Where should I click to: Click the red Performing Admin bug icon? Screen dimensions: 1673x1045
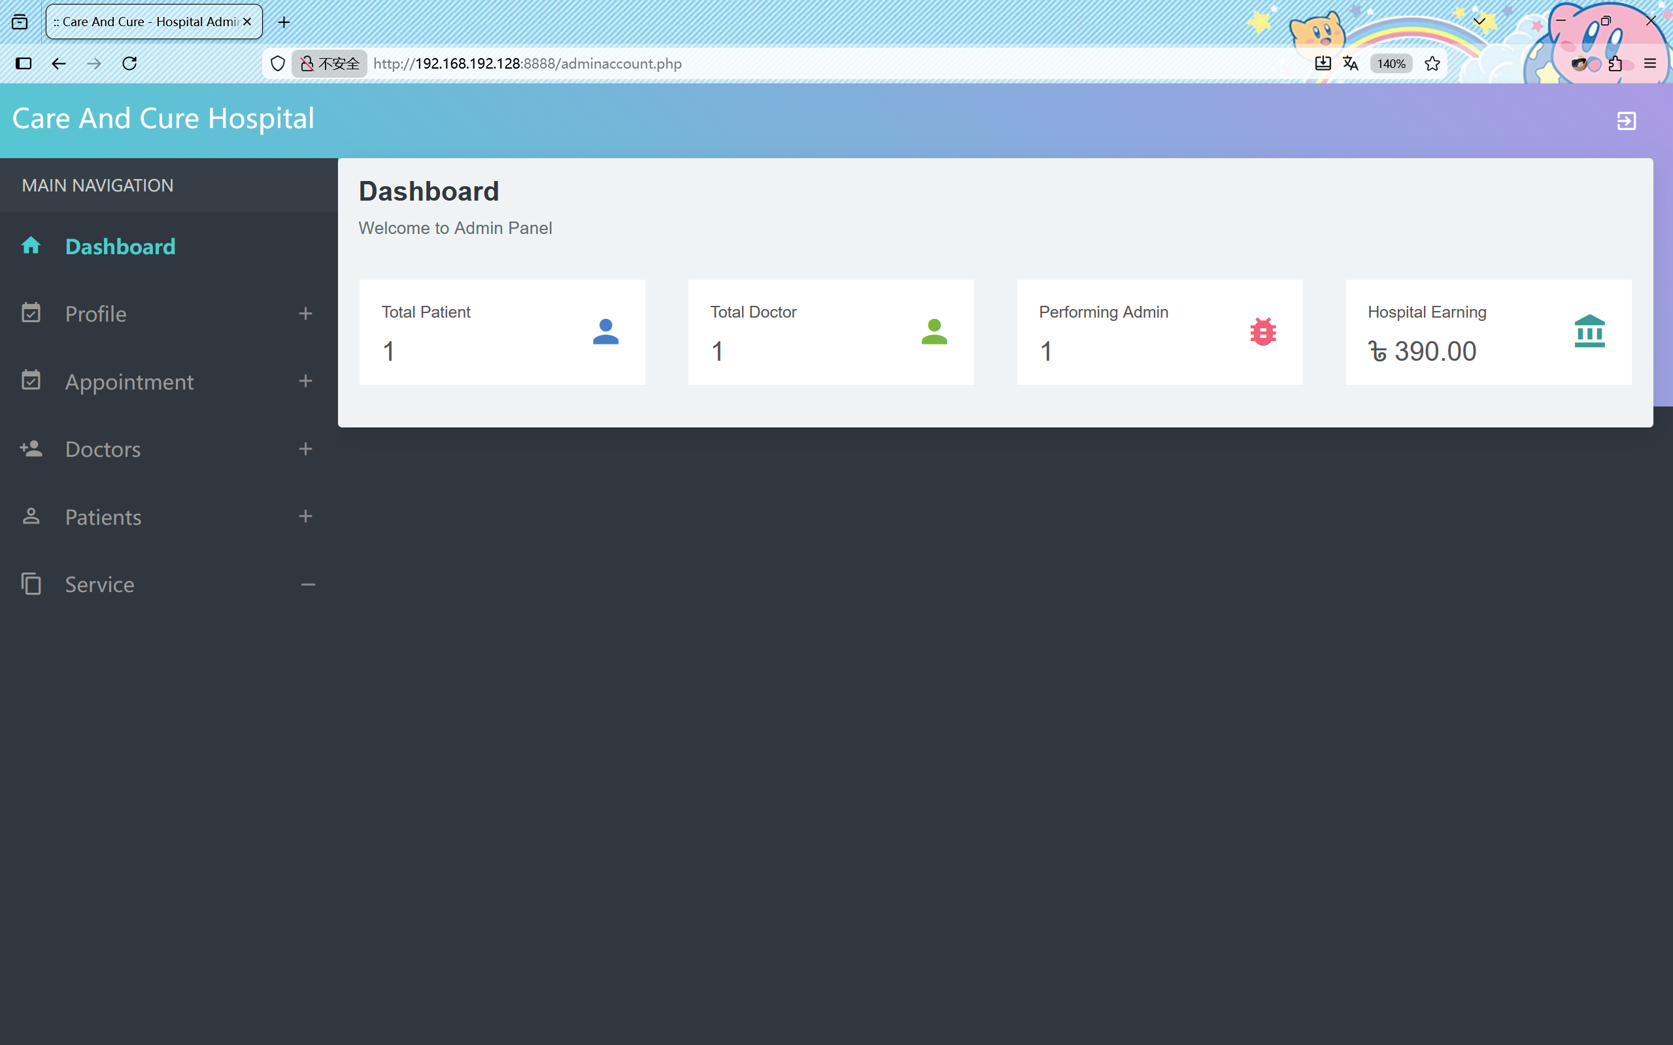pos(1262,333)
